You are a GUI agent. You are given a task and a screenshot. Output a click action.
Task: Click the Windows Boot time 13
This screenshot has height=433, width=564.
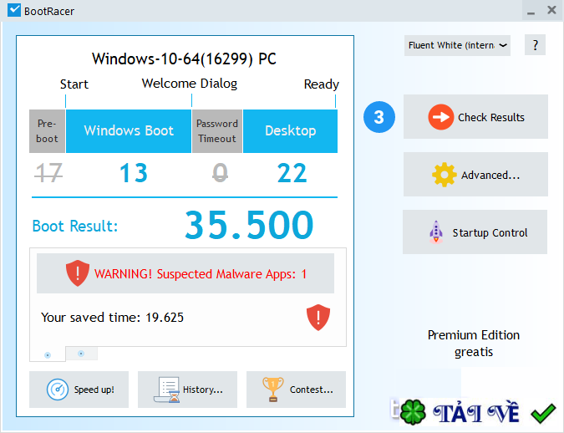point(134,173)
